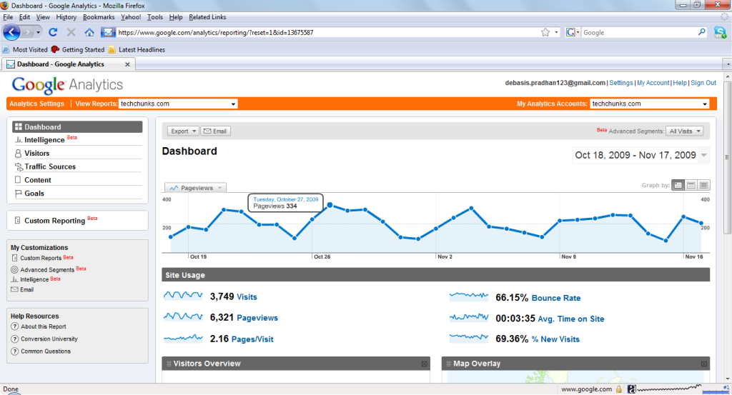Open the View Reports techchunks.com dropdown
The height and width of the screenshot is (395, 732).
(178, 104)
